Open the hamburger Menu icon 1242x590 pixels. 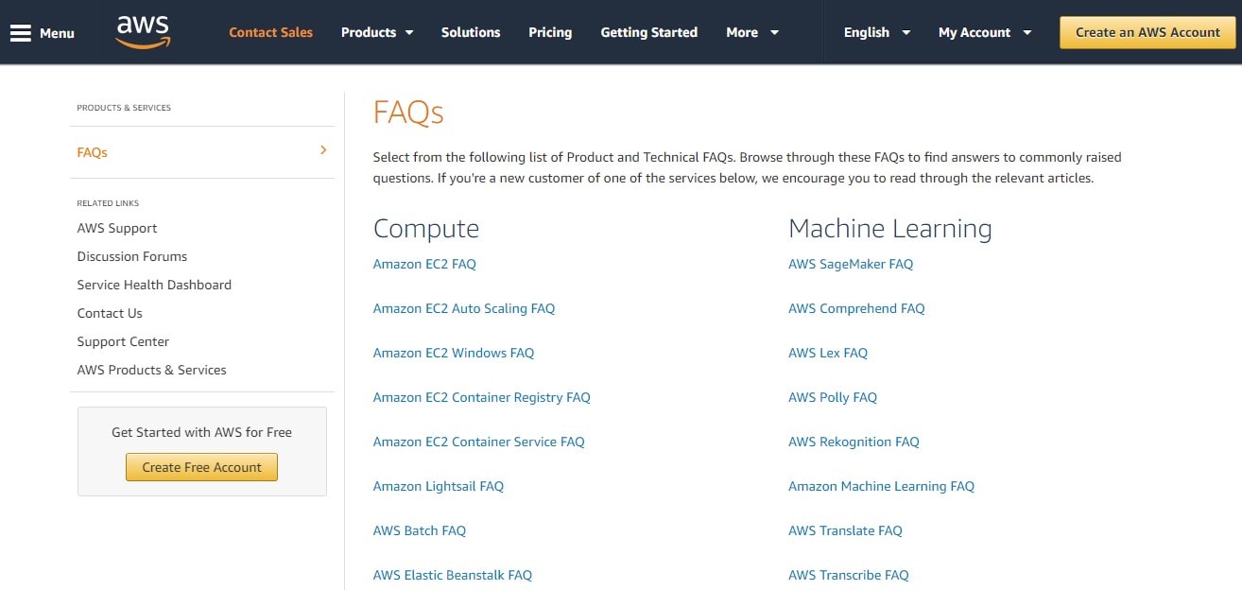pos(21,33)
